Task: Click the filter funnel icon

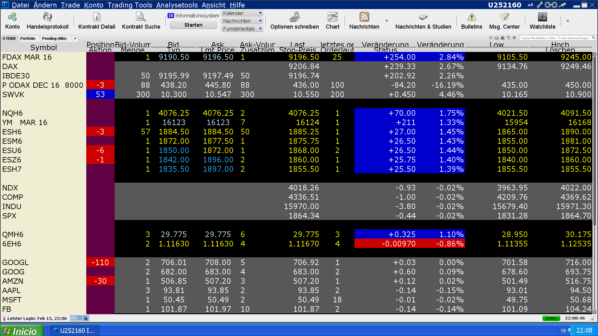Action: pos(509,38)
